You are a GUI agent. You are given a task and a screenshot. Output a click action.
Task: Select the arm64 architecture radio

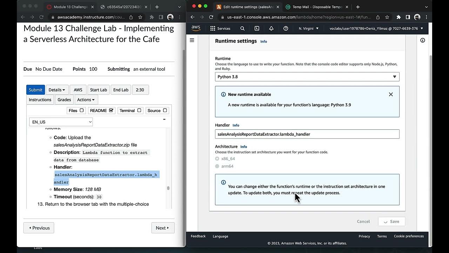[217, 166]
